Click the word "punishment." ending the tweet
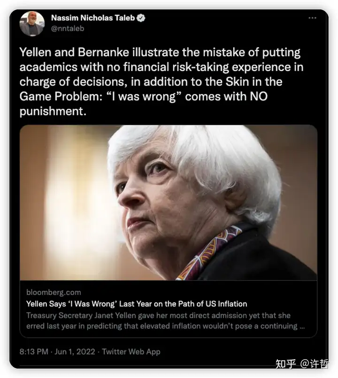338x378 pixels. [53, 113]
